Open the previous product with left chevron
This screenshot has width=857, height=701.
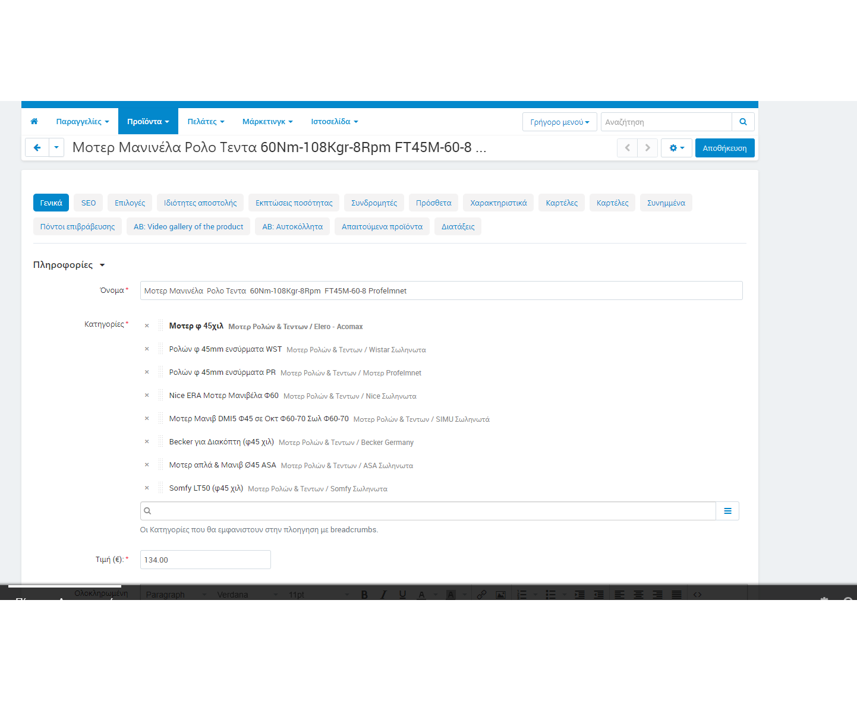coord(627,148)
